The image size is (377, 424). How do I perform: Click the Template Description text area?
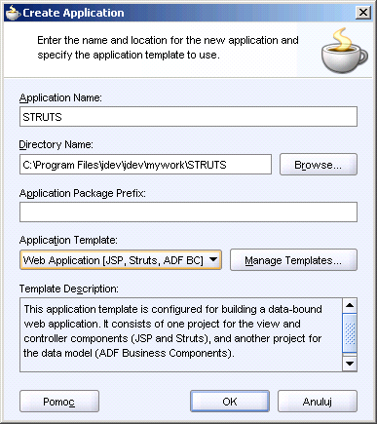click(181, 334)
